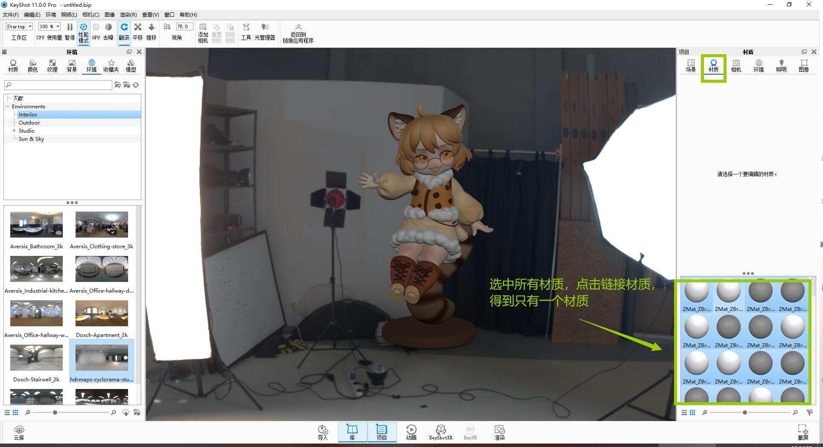Click the library search field
The height and width of the screenshot is (447, 823).
pyautogui.click(x=58, y=85)
